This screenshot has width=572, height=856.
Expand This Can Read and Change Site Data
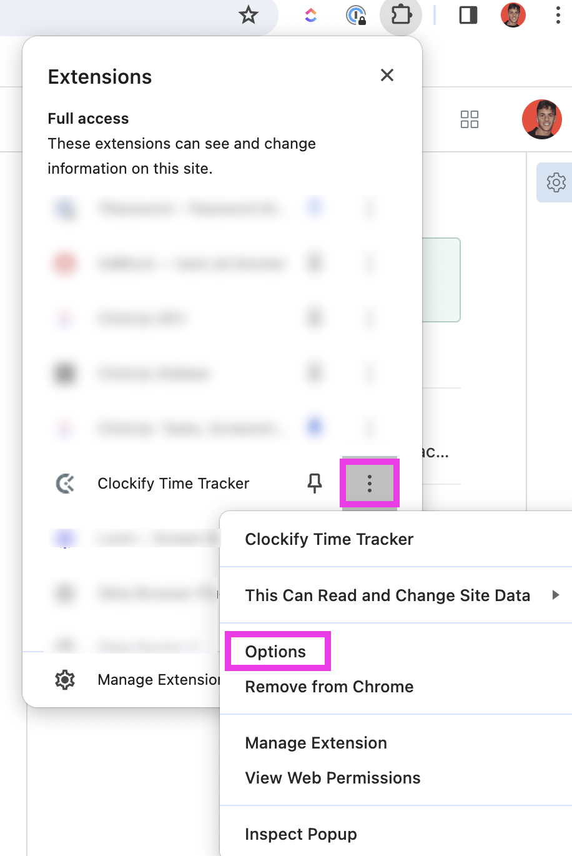pyautogui.click(x=388, y=595)
